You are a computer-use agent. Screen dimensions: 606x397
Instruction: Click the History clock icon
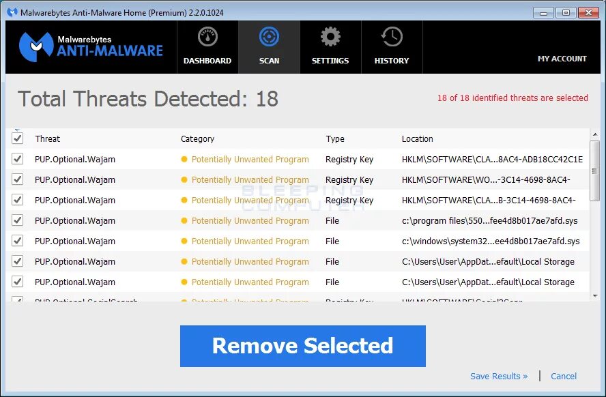(x=391, y=36)
